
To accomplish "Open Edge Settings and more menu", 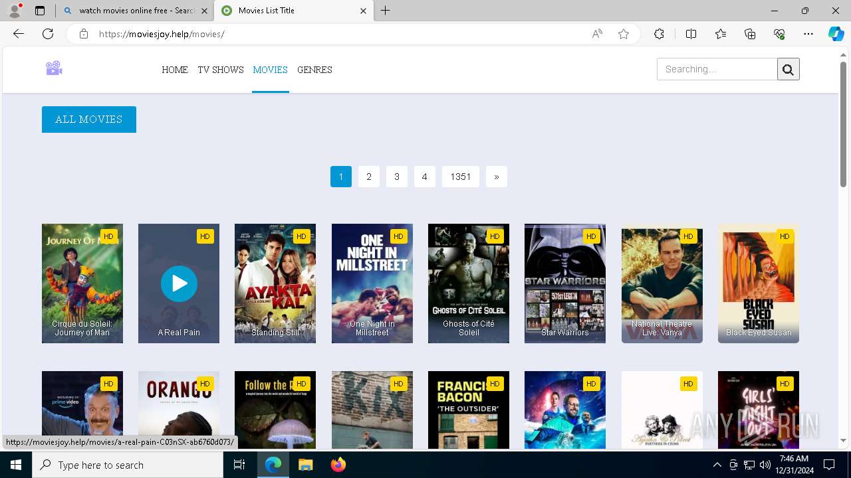I will pyautogui.click(x=808, y=34).
